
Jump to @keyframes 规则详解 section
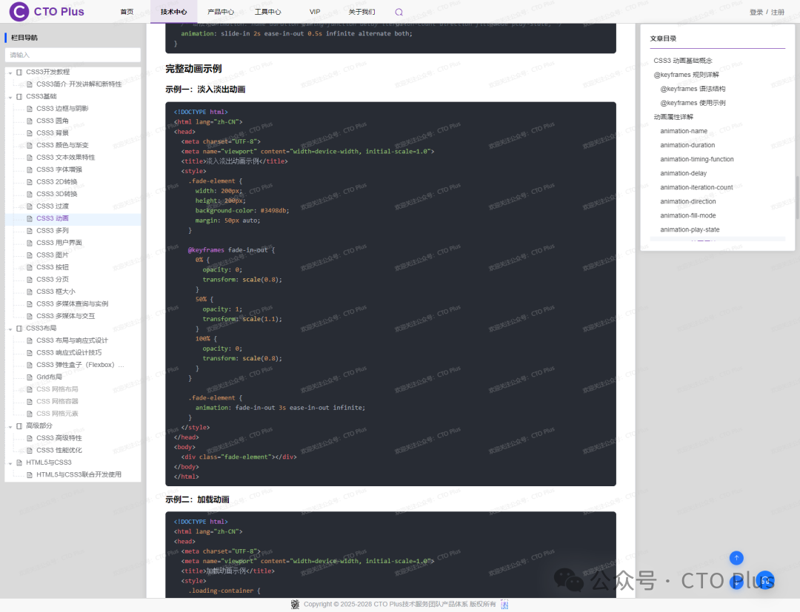click(x=686, y=75)
